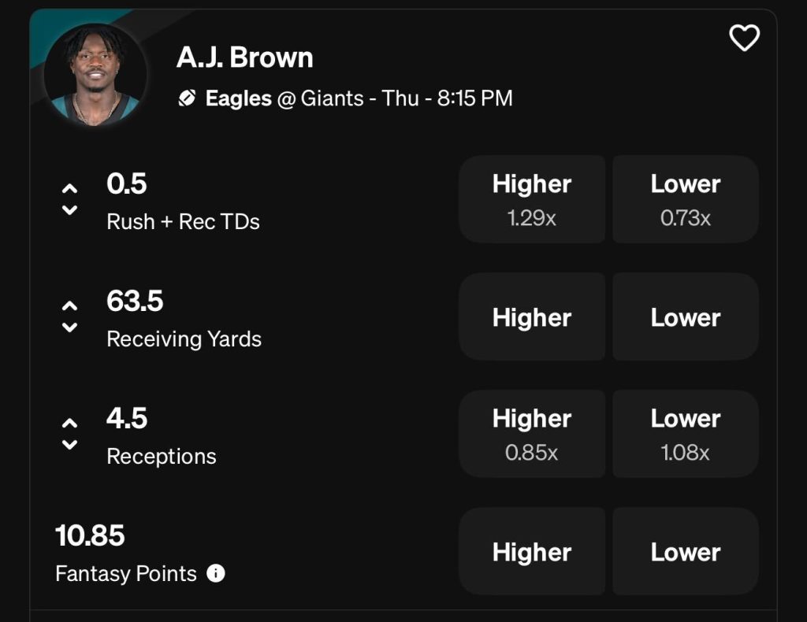Screen dimensions: 807x622
Task: Increase the Receptions line
Action: pos(70,423)
